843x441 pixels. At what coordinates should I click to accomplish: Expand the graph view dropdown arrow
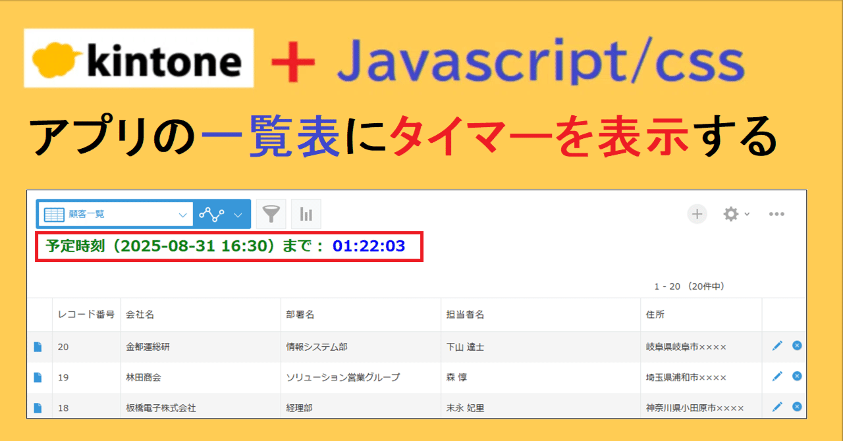(x=238, y=215)
